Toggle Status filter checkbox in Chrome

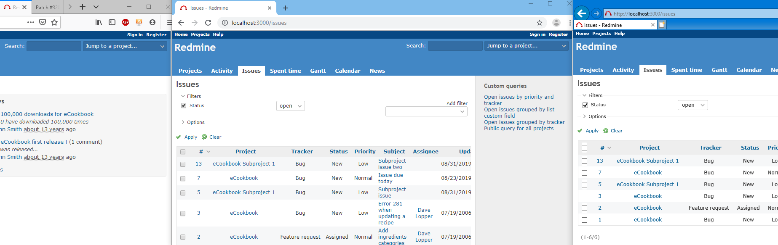point(184,105)
